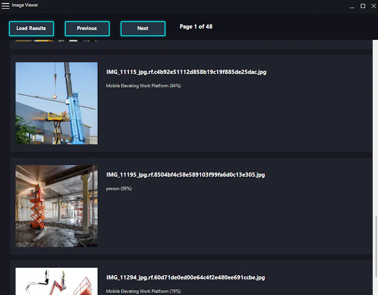Click the vertical scrollbar thumb
This screenshot has height=295, width=378.
point(376,246)
